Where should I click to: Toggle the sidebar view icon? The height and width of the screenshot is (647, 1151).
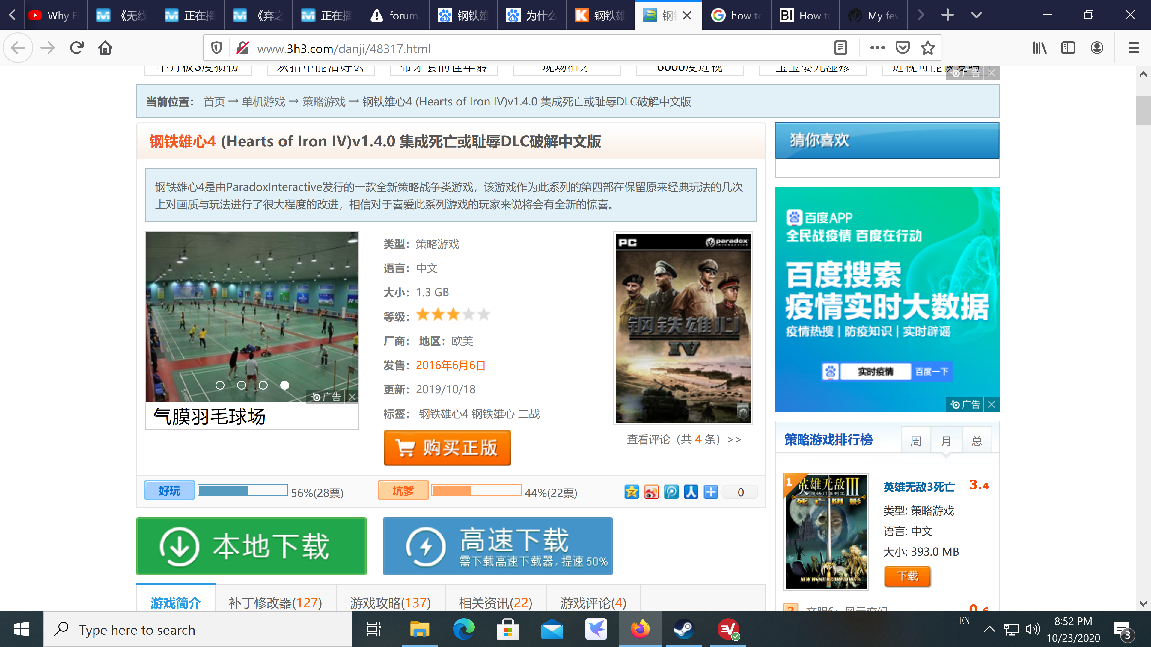(1068, 48)
